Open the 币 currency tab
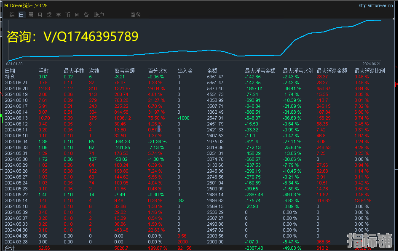 tap(67, 15)
